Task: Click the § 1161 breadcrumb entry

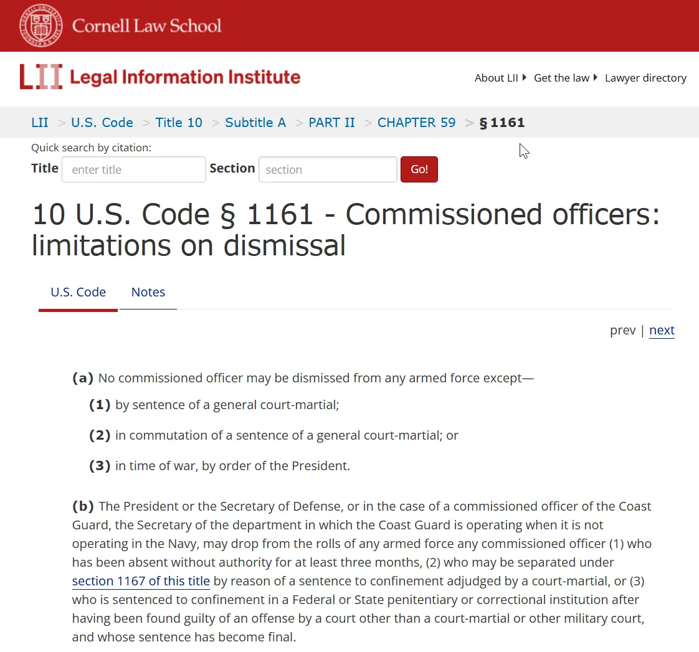Action: tap(502, 123)
